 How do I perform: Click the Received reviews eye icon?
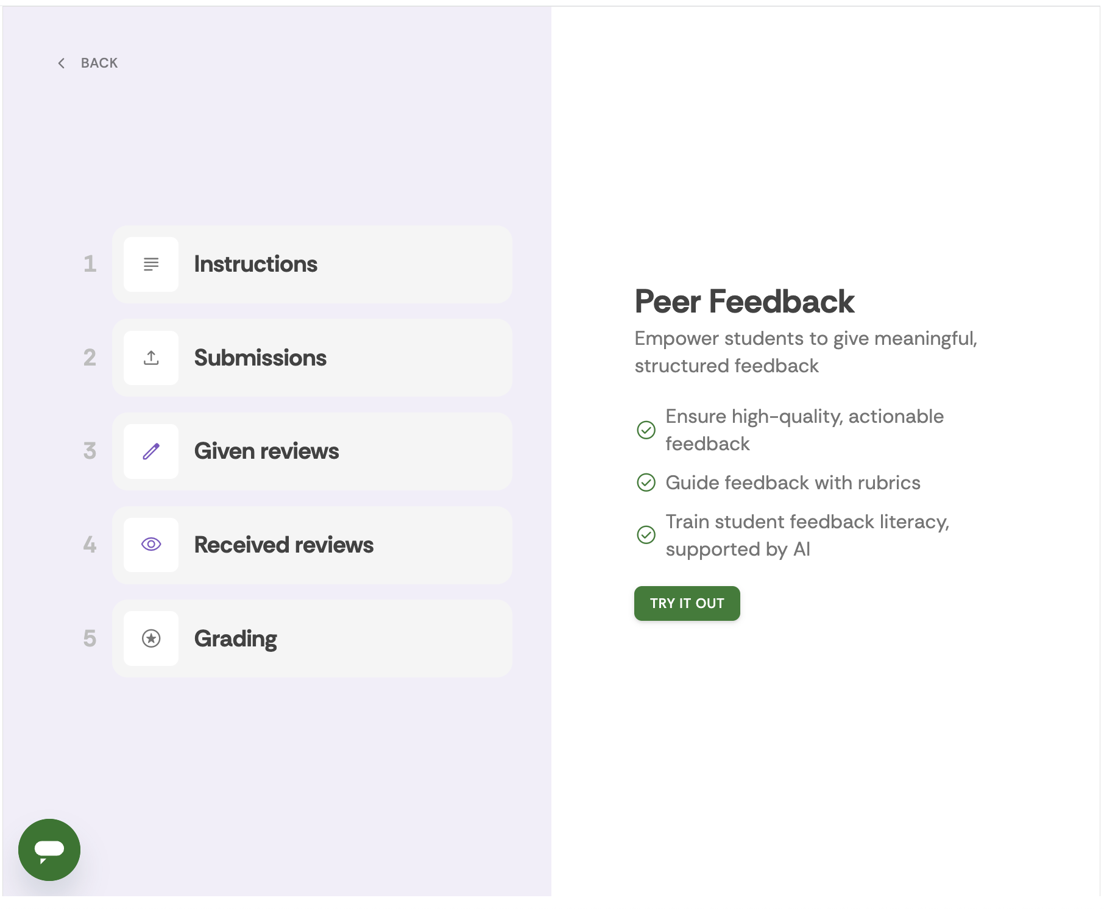(x=150, y=545)
